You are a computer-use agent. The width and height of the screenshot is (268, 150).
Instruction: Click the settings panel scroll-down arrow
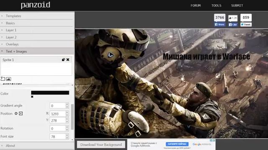coord(72,140)
